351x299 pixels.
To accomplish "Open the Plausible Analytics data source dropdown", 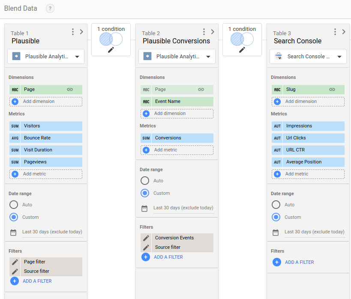I will 46,56.
